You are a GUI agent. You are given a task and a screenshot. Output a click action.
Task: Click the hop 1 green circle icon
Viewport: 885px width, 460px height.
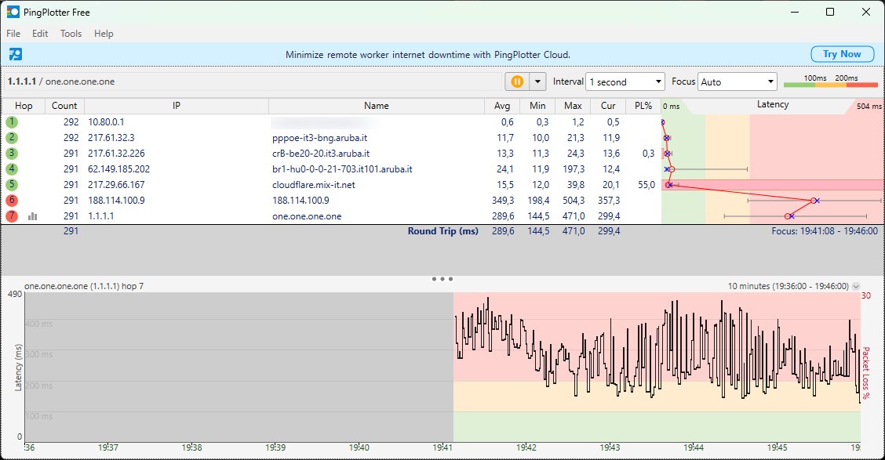[12, 122]
